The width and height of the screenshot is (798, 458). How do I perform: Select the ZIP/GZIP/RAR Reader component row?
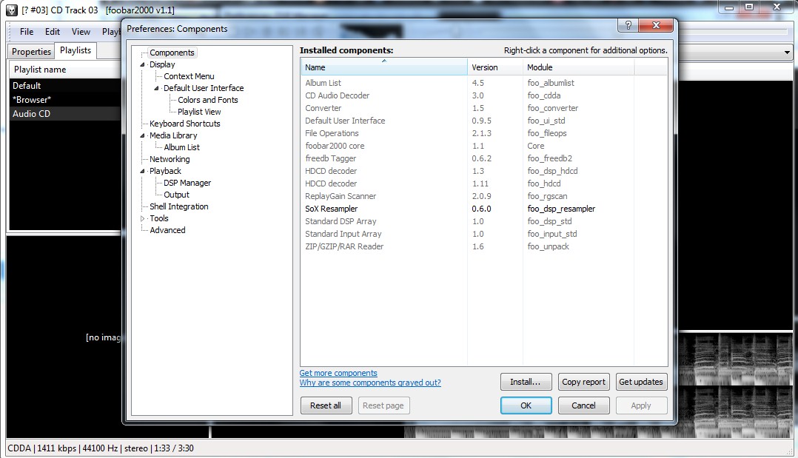click(x=483, y=246)
